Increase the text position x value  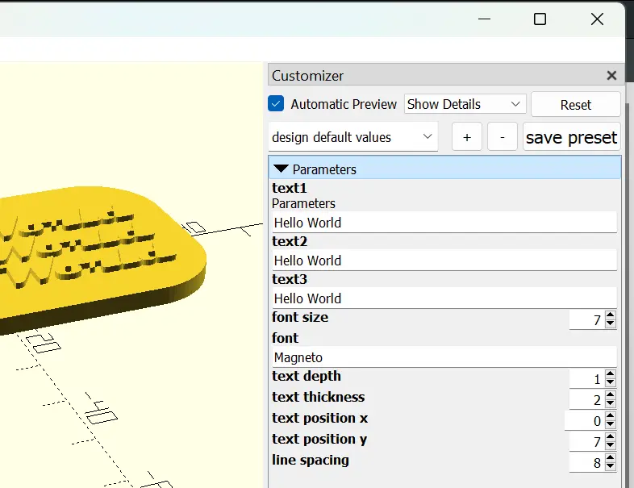[x=611, y=416]
